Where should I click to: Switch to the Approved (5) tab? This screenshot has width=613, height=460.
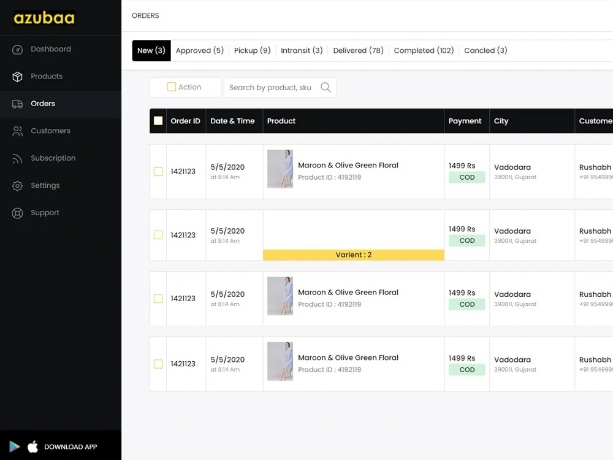(x=199, y=50)
